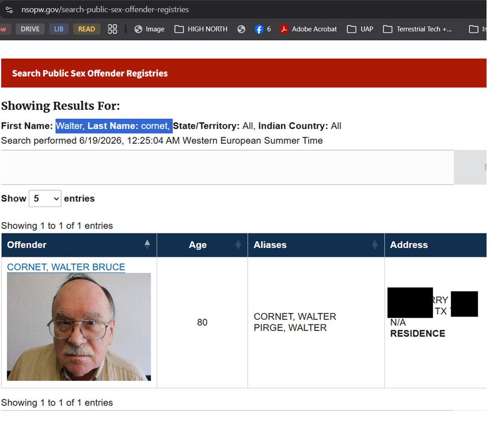Click the RESIDENCE label in Address cell
Screen dimensions: 497x421
[x=417, y=334]
